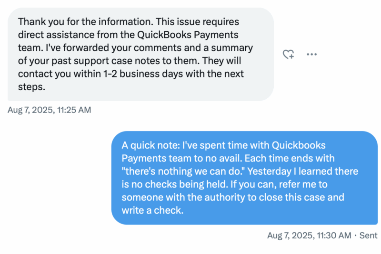Click the heart-plus react icon
Viewport: 381px width, 254px height.
coord(289,55)
